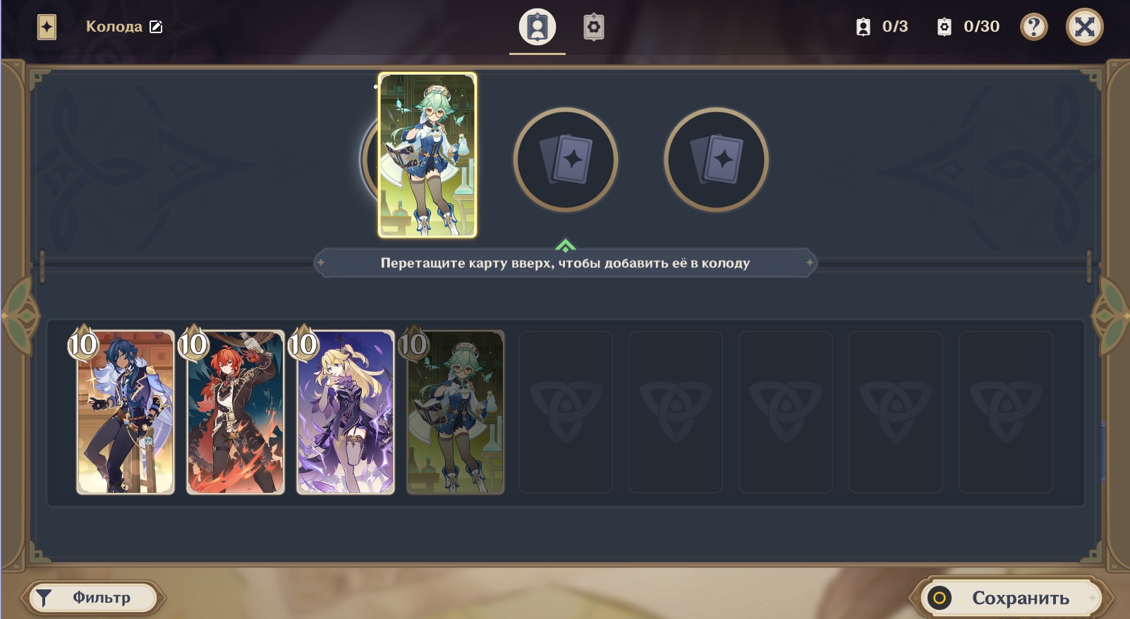Click the 0/30 action card counter icon
This screenshot has width=1130, height=619.
click(944, 27)
